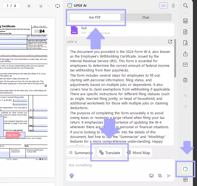Open the Protect PDF lock icon

[185, 43]
